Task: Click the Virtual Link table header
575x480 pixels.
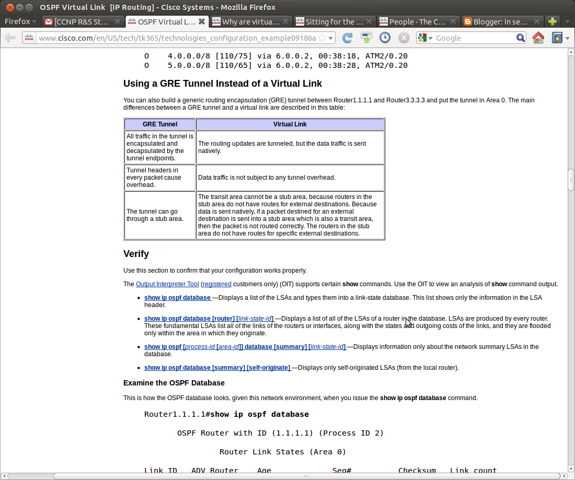Action: coord(290,124)
